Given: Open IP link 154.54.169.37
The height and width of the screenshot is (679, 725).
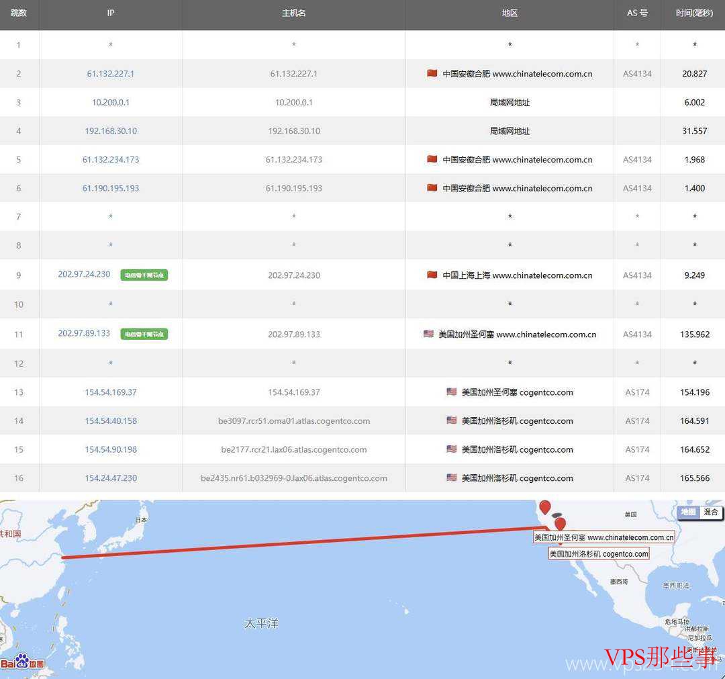Looking at the screenshot, I should pos(111,392).
